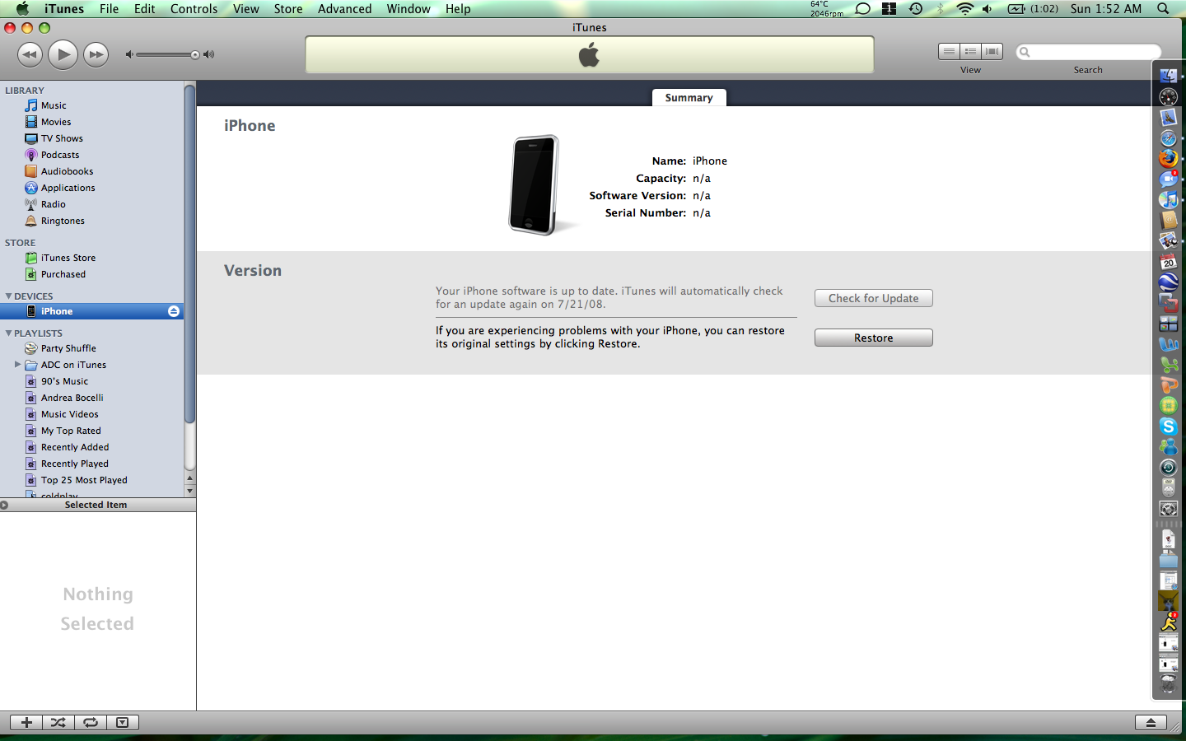Toggle repeat playback
1186x741 pixels.
pyautogui.click(x=90, y=722)
